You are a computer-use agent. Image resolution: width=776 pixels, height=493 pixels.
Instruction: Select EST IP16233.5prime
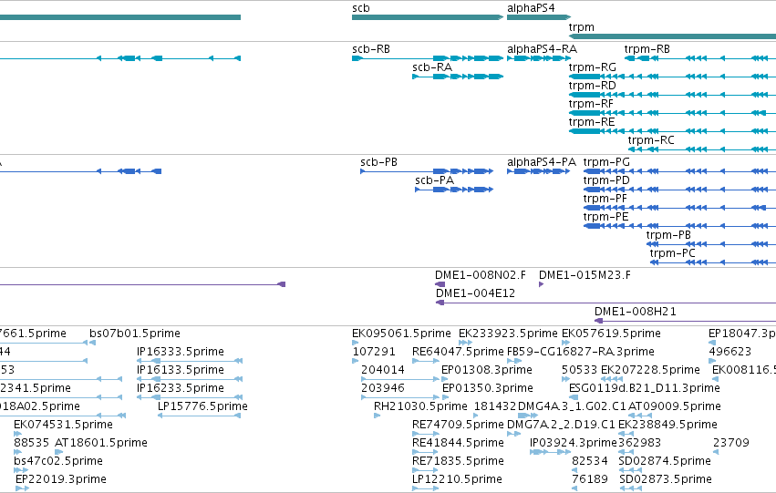coord(190,397)
